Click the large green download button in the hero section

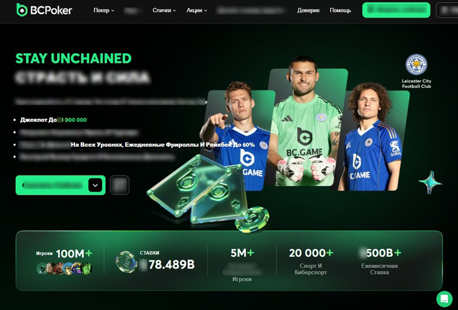[60, 185]
